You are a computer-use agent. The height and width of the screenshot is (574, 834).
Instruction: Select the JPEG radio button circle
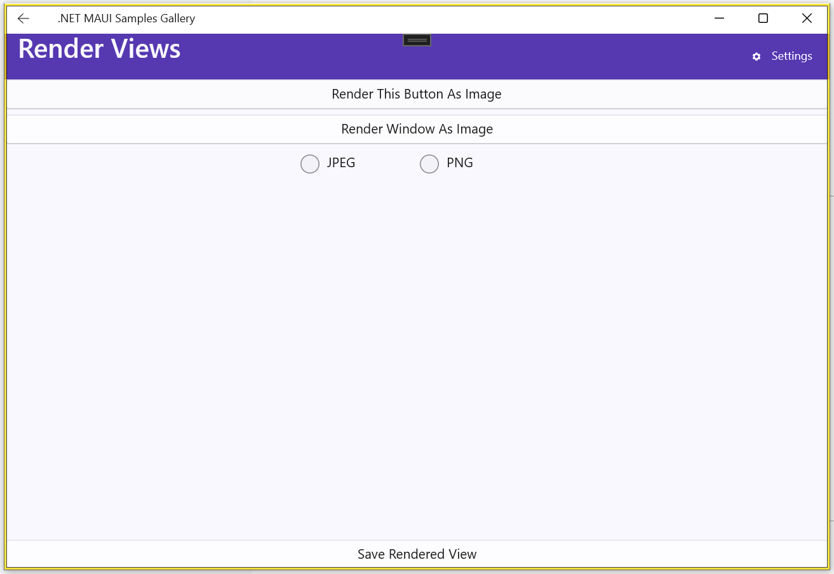pyautogui.click(x=310, y=164)
